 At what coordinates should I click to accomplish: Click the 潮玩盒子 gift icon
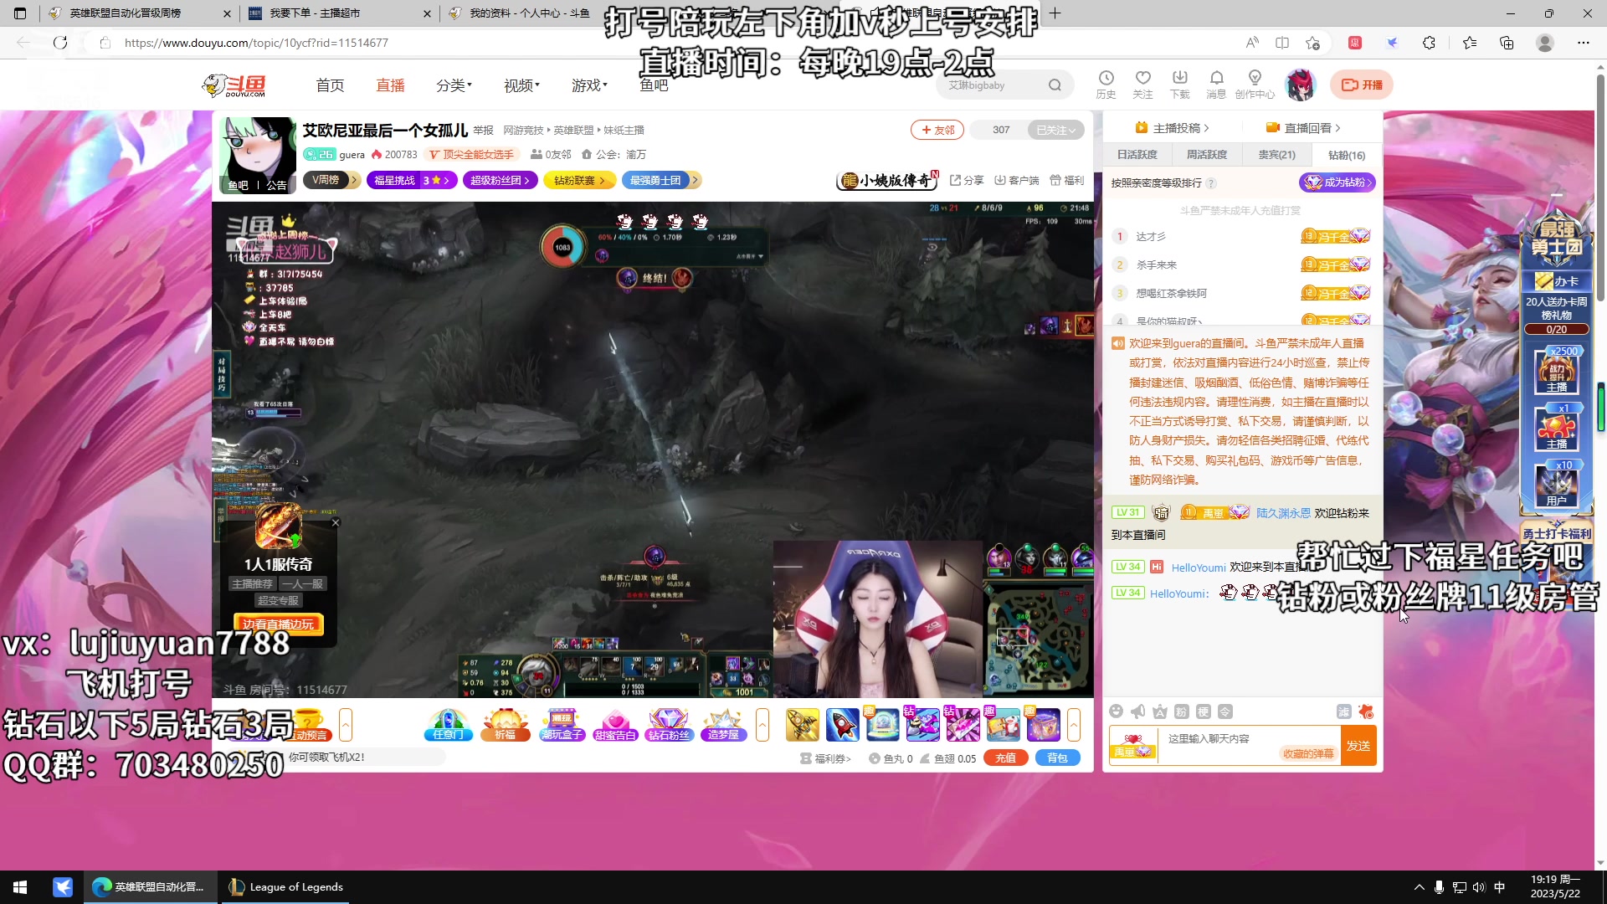tap(562, 724)
